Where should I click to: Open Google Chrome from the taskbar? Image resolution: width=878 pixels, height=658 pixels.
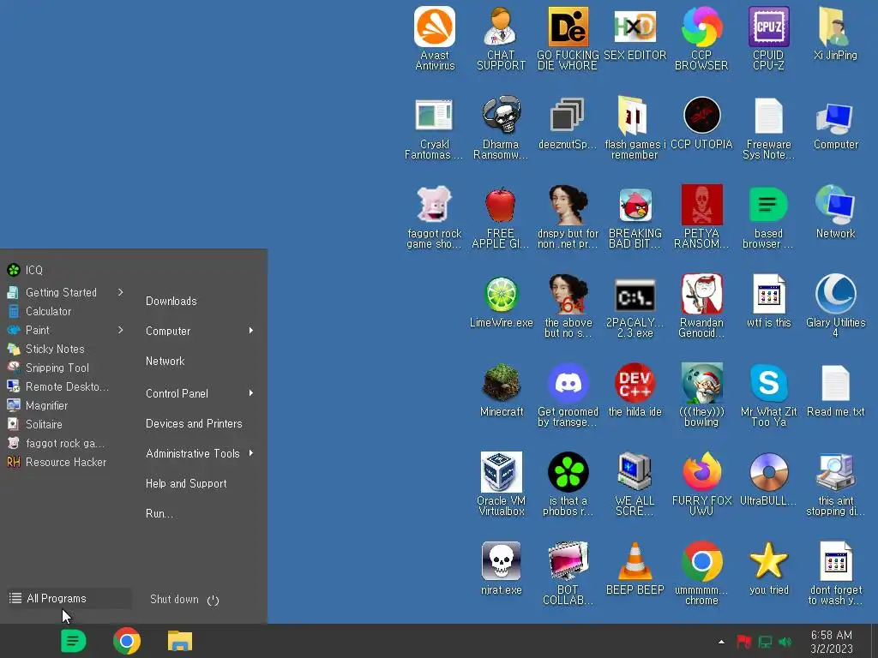tap(127, 641)
